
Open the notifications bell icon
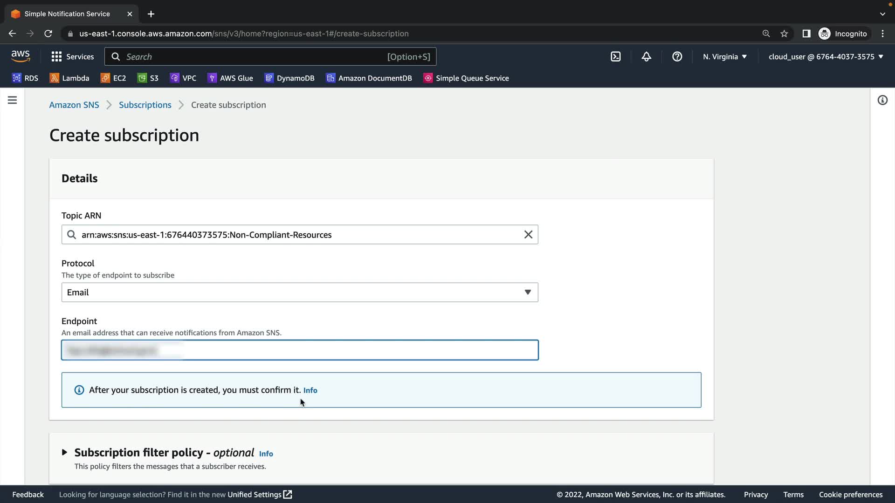point(646,57)
